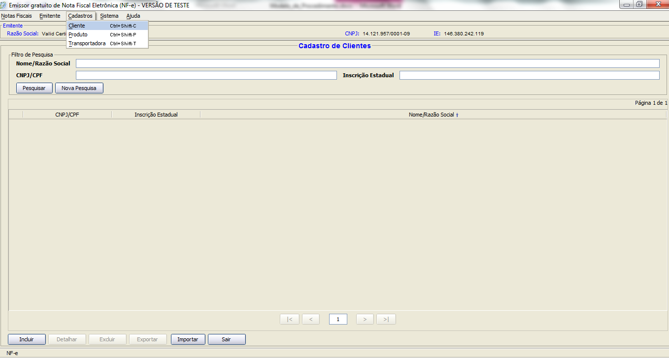This screenshot has height=358, width=669.
Task: Click the Página 1 de 1 text
Action: [651, 103]
